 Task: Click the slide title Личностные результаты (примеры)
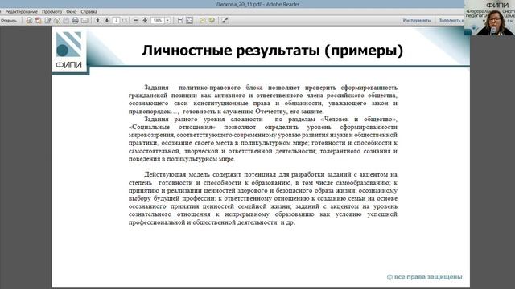point(272,51)
